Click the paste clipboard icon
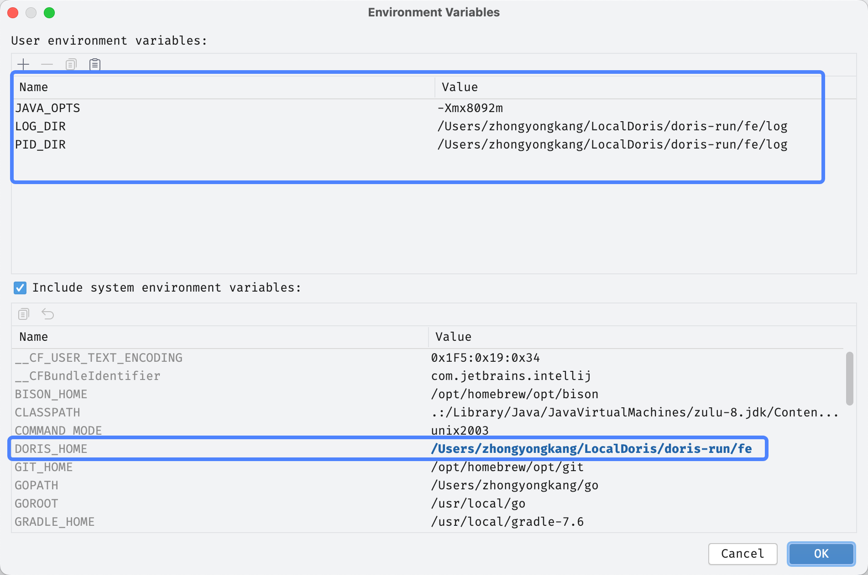Image resolution: width=868 pixels, height=575 pixels. coord(95,64)
